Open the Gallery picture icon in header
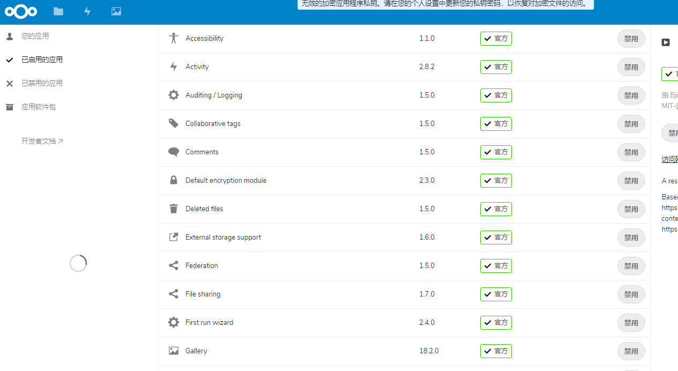Viewport: 678px width, 371px height. 116,11
